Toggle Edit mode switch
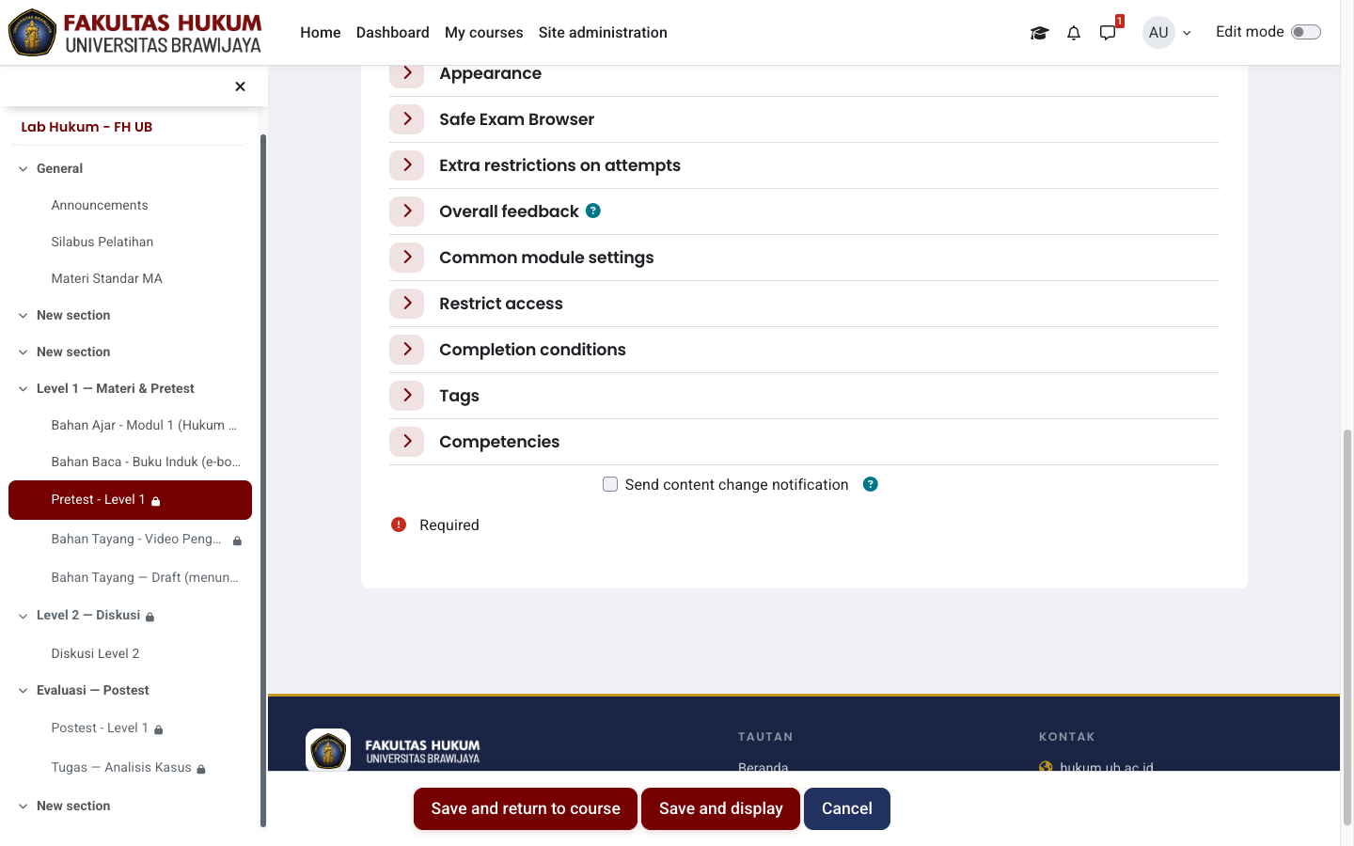 (x=1306, y=32)
